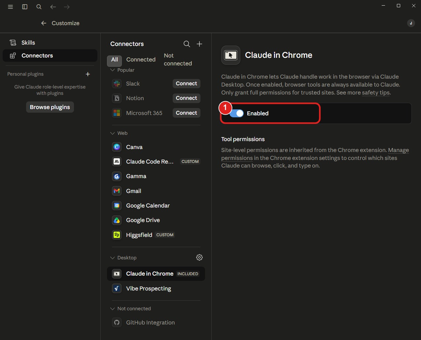This screenshot has width=421, height=340.
Task: Connect the Notion connector
Action: click(187, 98)
